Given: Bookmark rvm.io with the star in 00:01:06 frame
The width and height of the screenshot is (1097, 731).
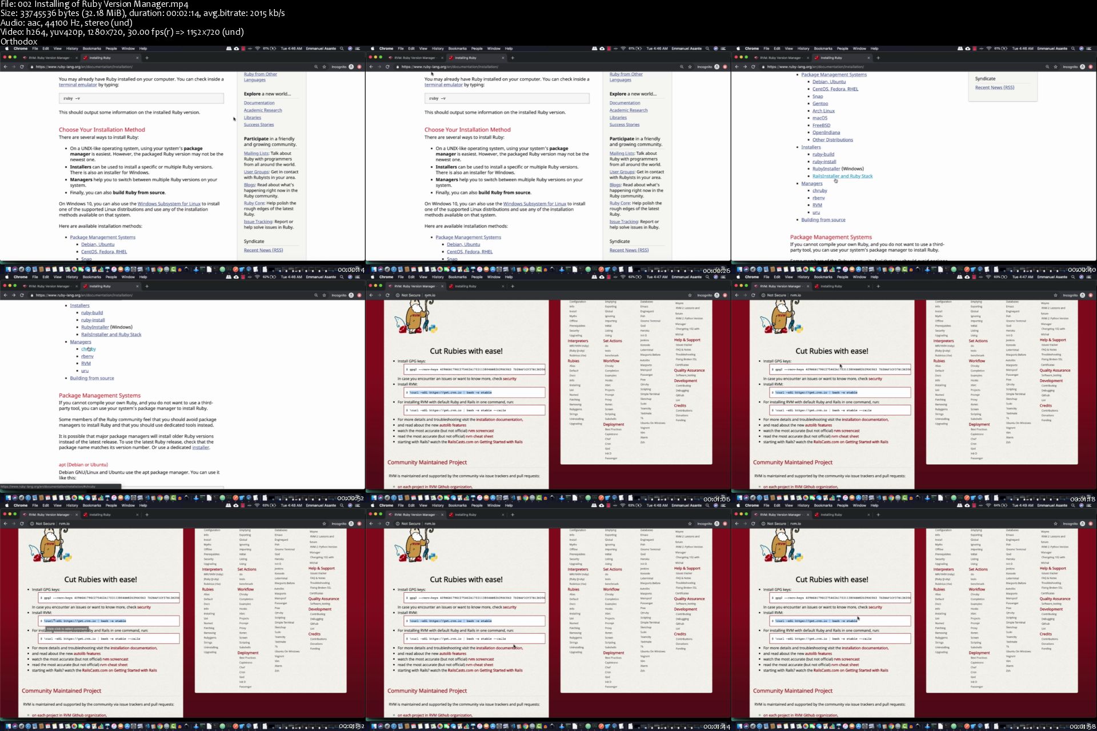Looking at the screenshot, I should [x=690, y=295].
